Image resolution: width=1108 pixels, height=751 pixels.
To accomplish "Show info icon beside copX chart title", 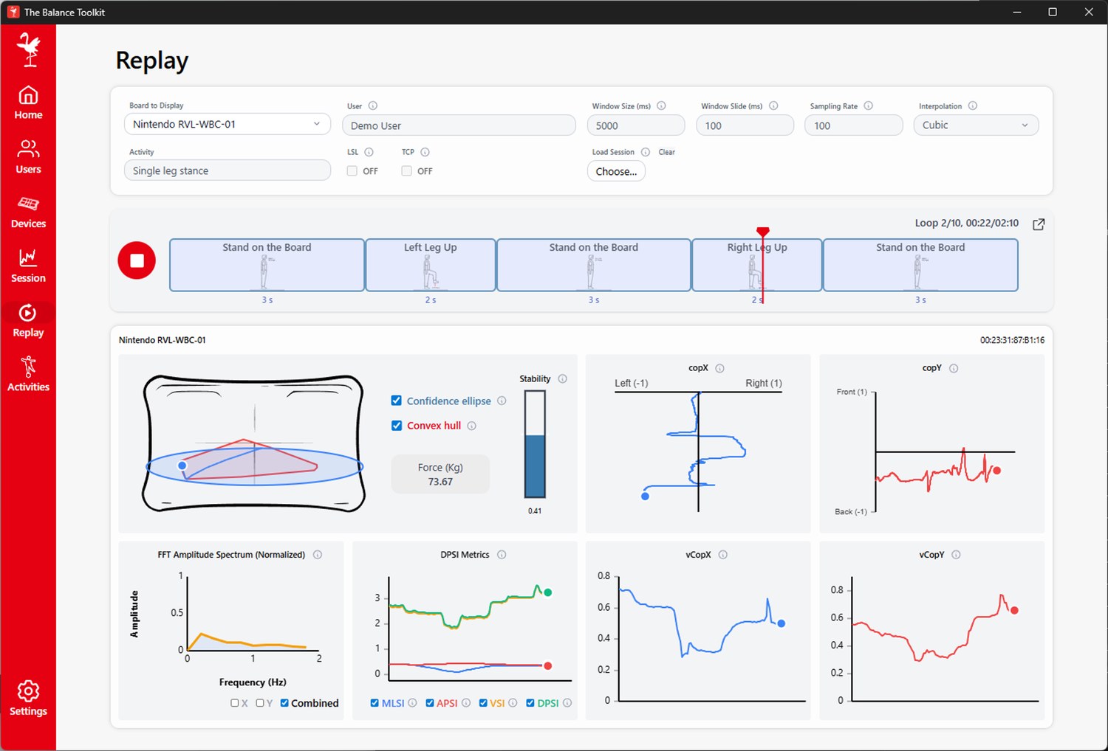I will click(x=719, y=368).
